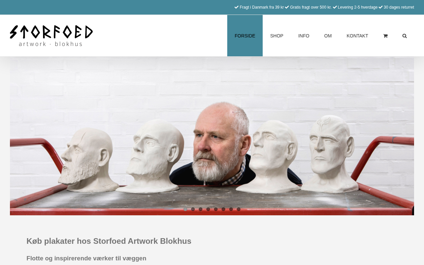Jump to the fifth slide dot
This screenshot has height=265, width=424.
216,209
